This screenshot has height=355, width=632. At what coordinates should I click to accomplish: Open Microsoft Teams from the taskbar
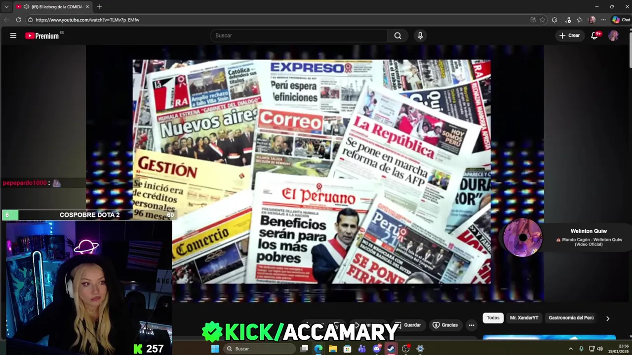[362, 349]
